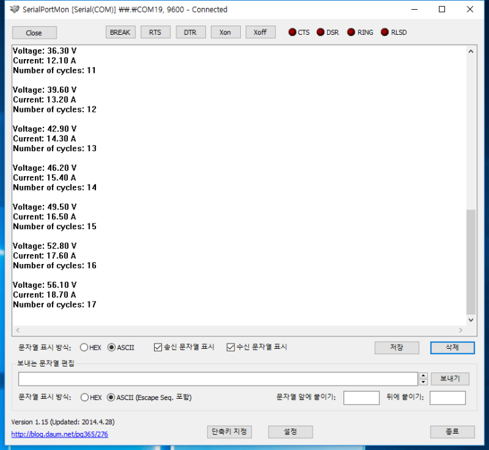The height and width of the screenshot is (450, 489).
Task: Toggle 수신 문자열 표시 checkbox
Action: (257, 347)
